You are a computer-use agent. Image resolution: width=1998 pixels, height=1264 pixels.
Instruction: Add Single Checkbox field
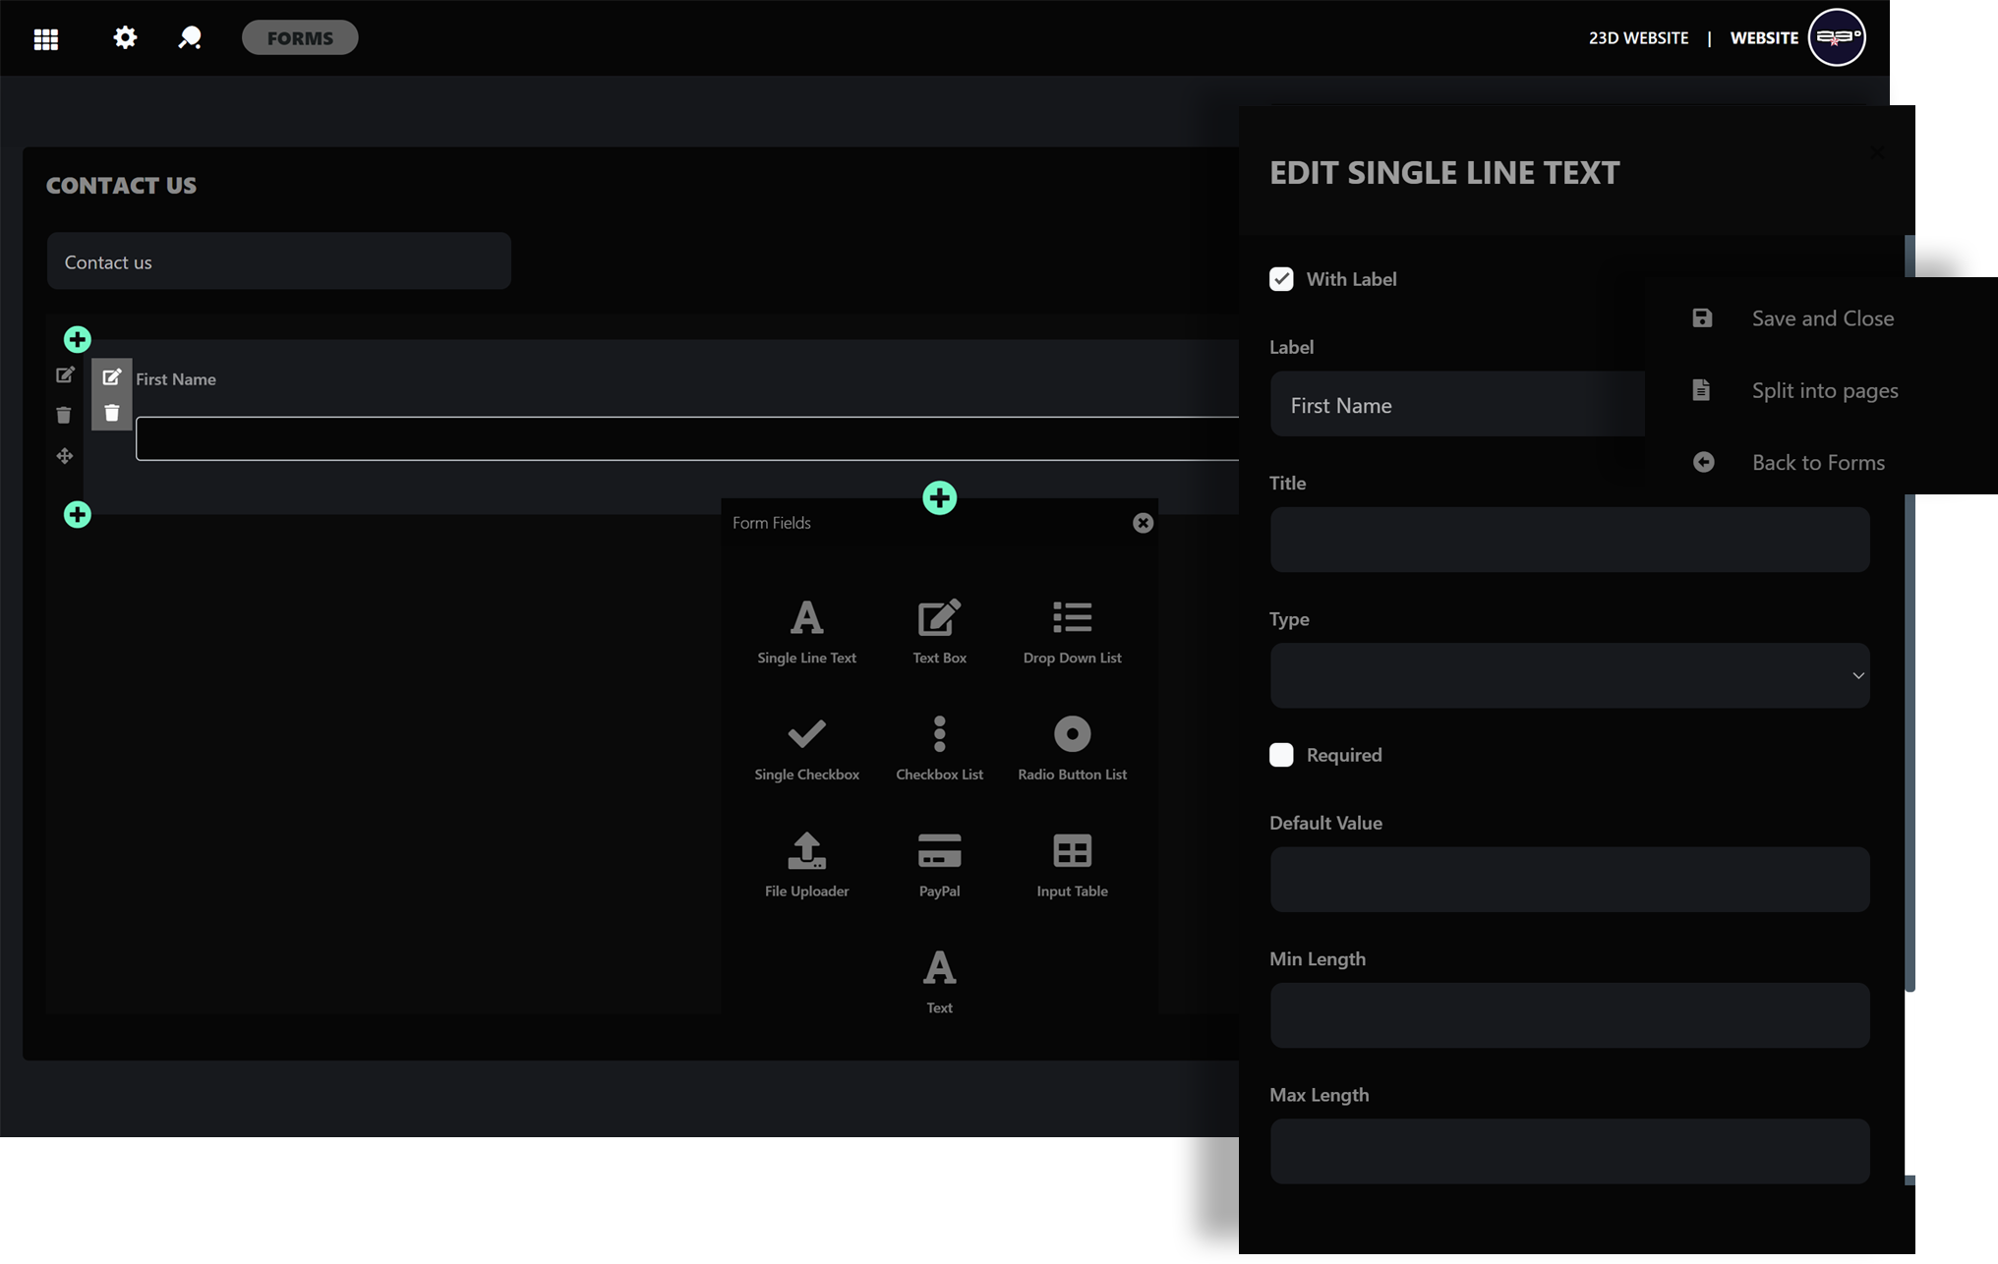(x=806, y=748)
